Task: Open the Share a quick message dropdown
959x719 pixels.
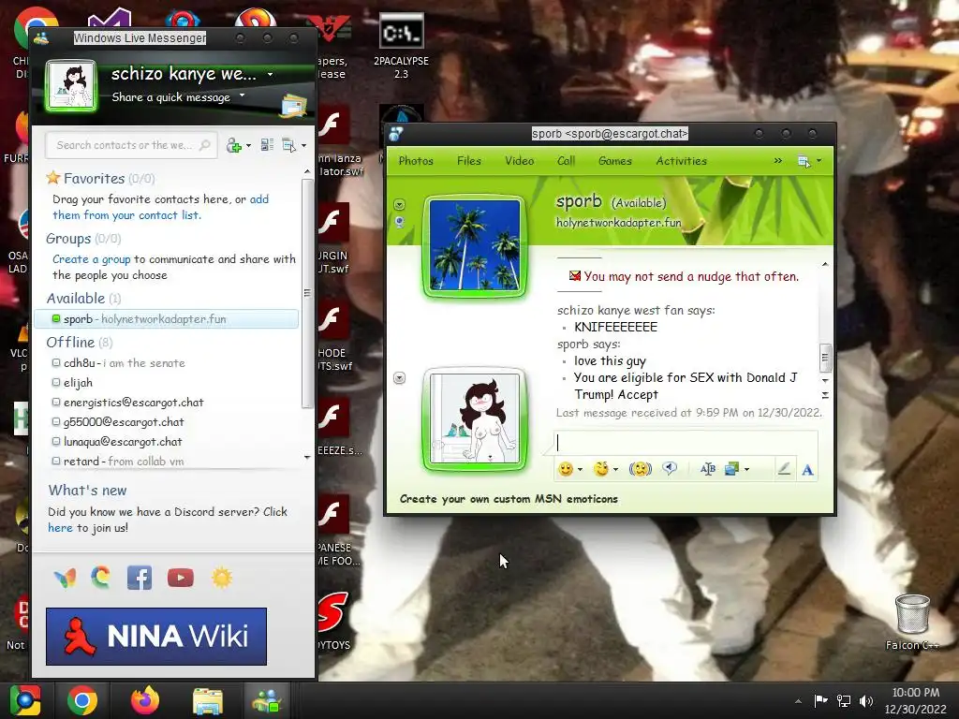Action: pos(243,95)
